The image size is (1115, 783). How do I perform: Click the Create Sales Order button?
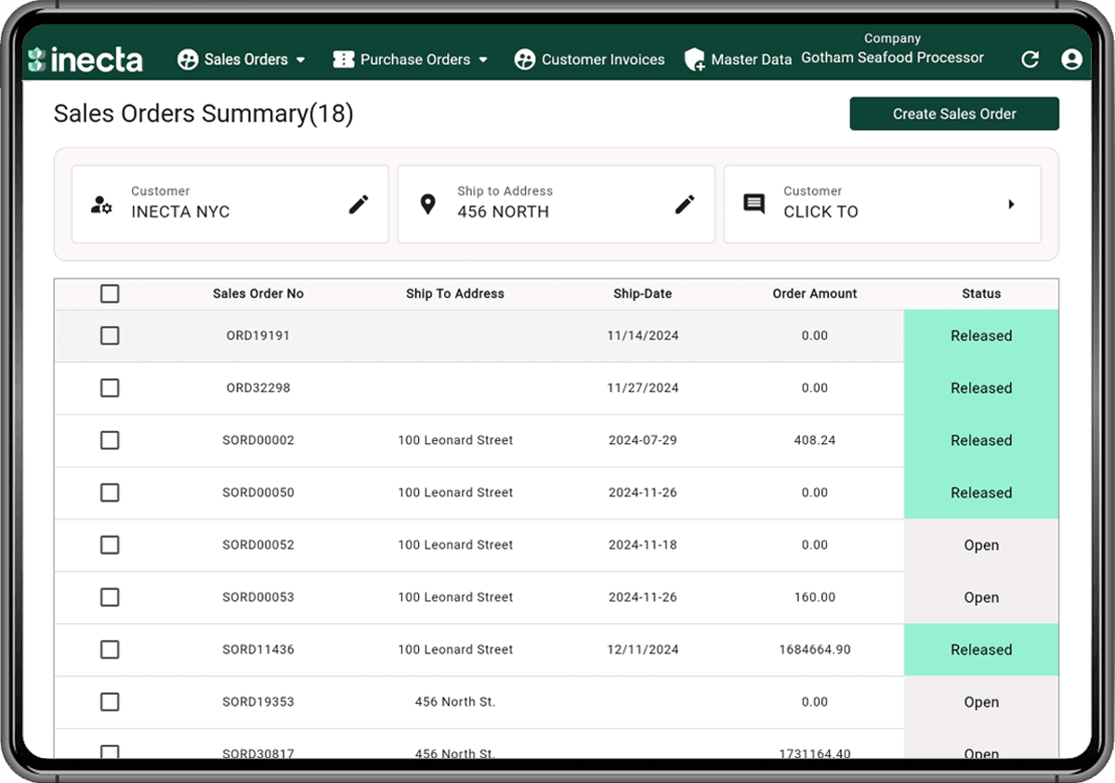(x=954, y=113)
